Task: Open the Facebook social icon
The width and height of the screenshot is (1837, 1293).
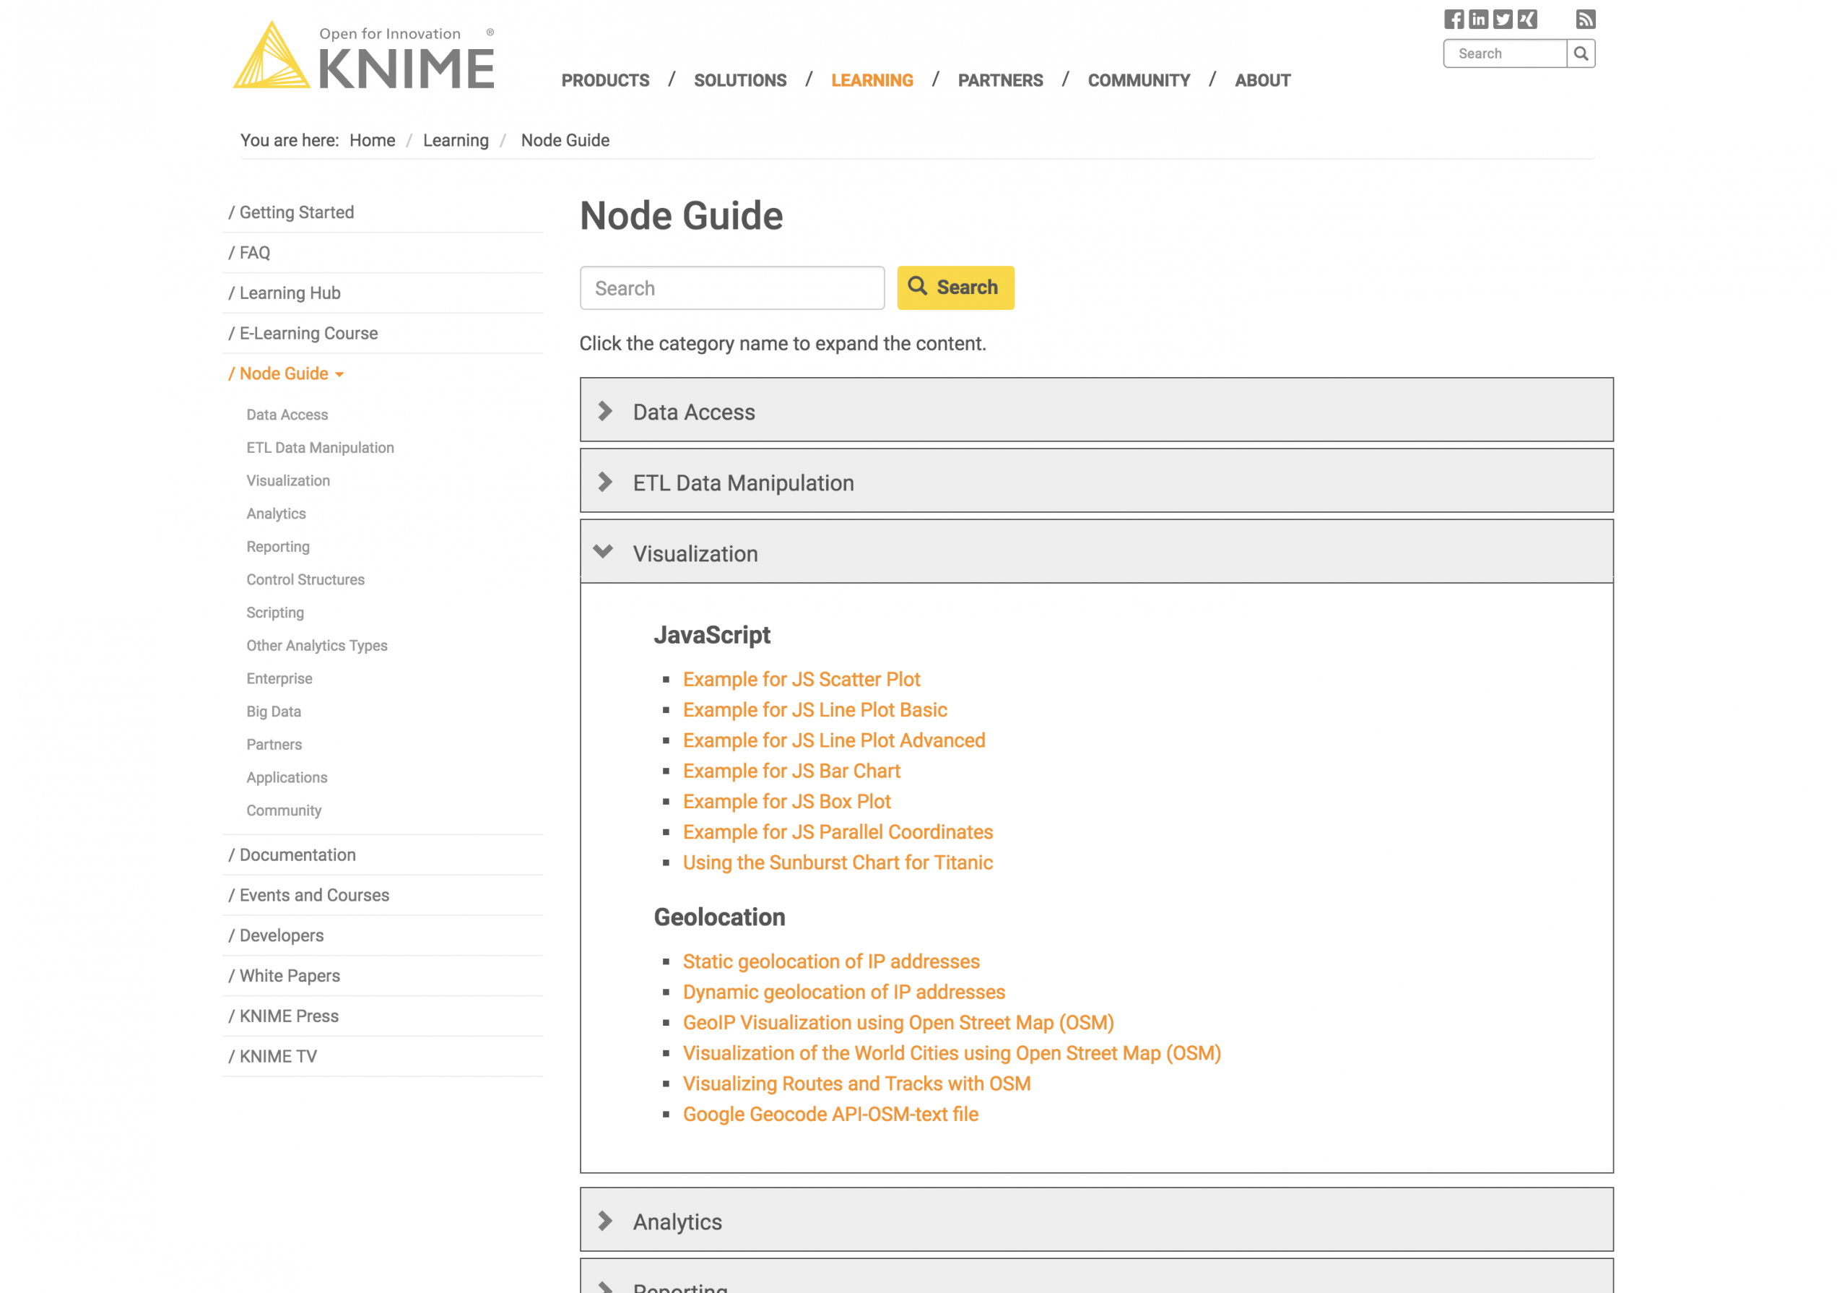Action: pyautogui.click(x=1453, y=20)
